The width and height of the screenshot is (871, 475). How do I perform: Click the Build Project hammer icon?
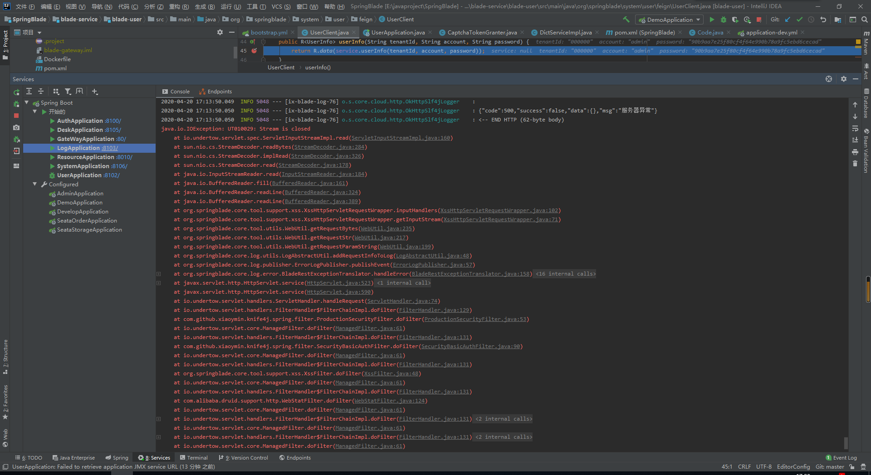(626, 19)
